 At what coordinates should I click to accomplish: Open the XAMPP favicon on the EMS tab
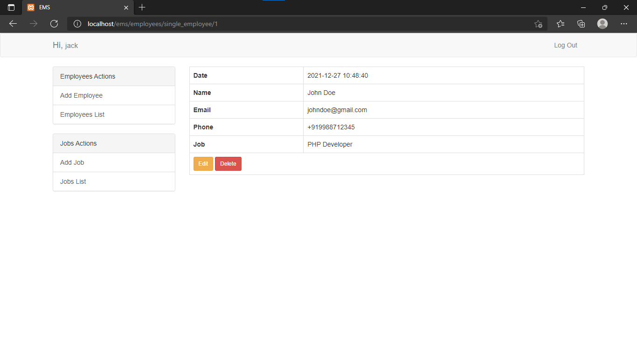[31, 7]
